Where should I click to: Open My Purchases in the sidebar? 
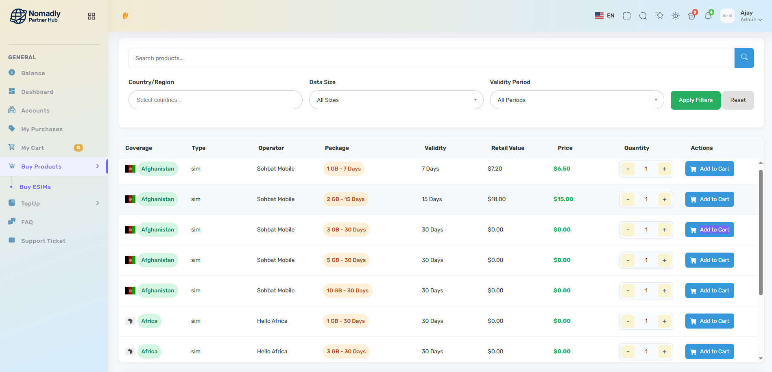coord(42,129)
